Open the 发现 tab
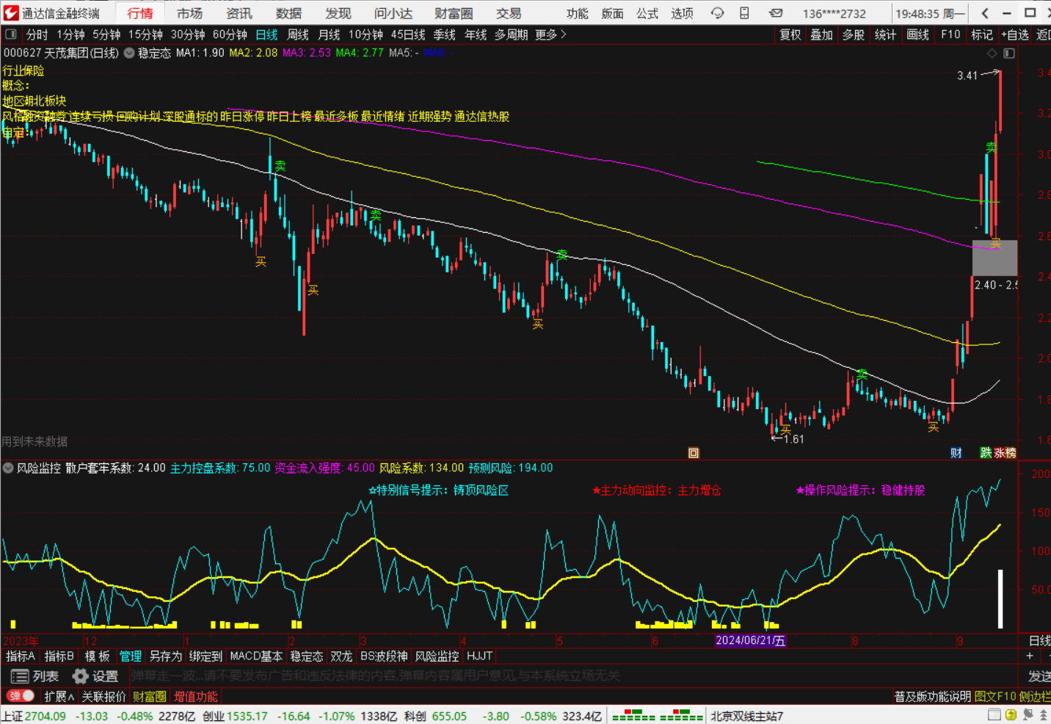Viewport: 1051px width, 724px height. pos(338,13)
